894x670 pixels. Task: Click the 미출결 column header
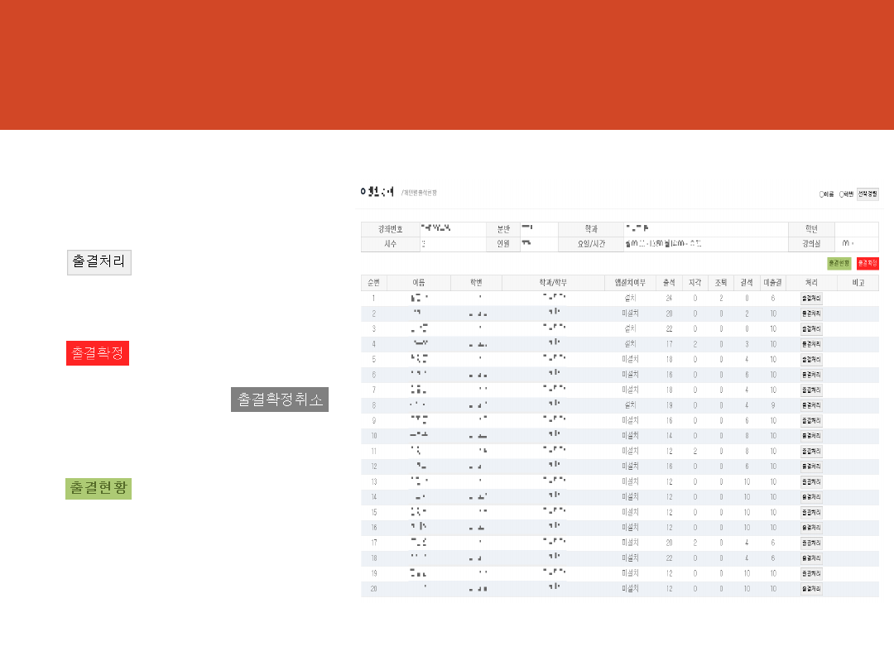click(x=772, y=283)
